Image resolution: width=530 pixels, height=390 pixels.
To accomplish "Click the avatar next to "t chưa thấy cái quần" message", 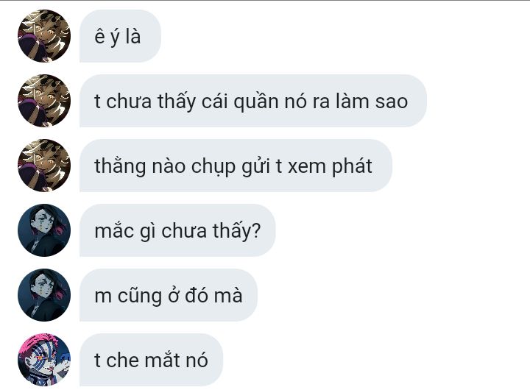I will tap(44, 101).
